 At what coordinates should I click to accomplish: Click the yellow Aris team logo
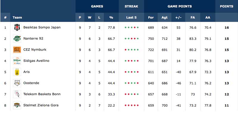pyautogui.click(x=17, y=72)
